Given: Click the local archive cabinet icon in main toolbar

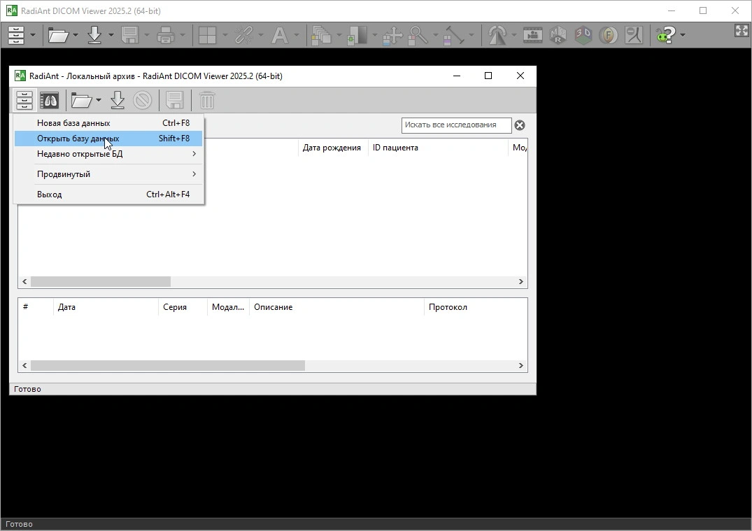Looking at the screenshot, I should coord(16,35).
